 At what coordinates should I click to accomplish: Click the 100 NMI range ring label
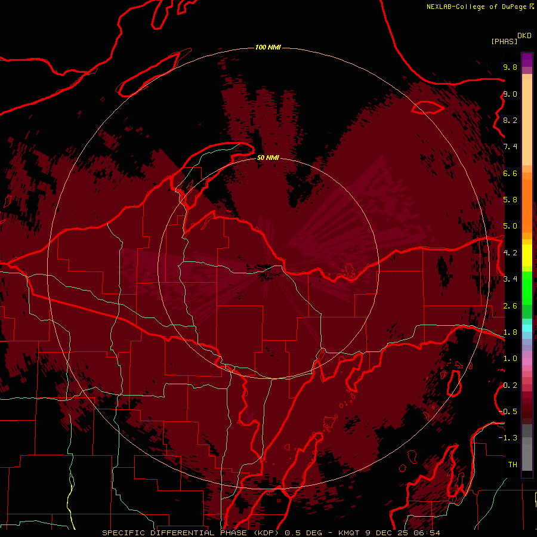268,47
